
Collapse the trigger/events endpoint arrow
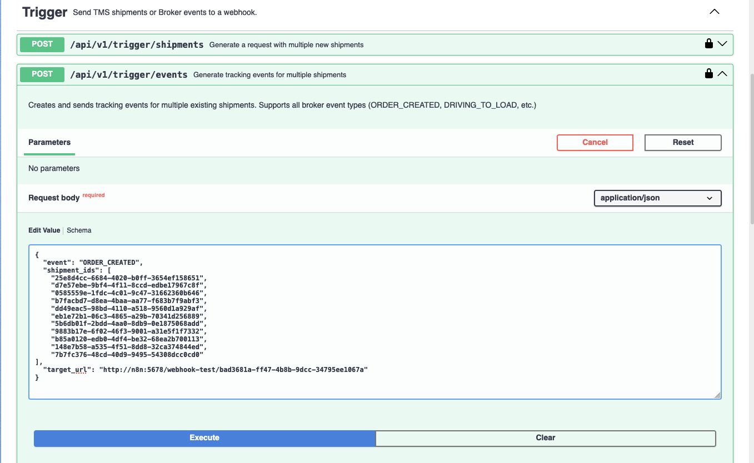(722, 74)
